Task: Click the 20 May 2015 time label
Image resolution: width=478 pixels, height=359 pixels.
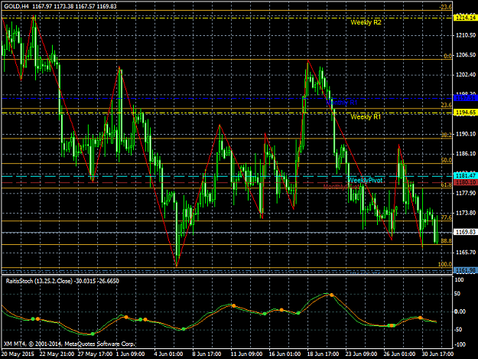Action: 18,354
